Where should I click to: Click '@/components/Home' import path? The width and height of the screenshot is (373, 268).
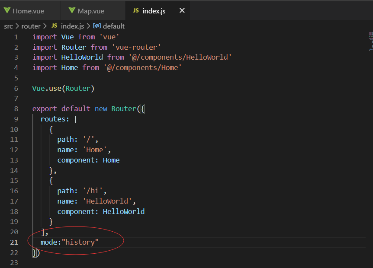tap(142, 68)
